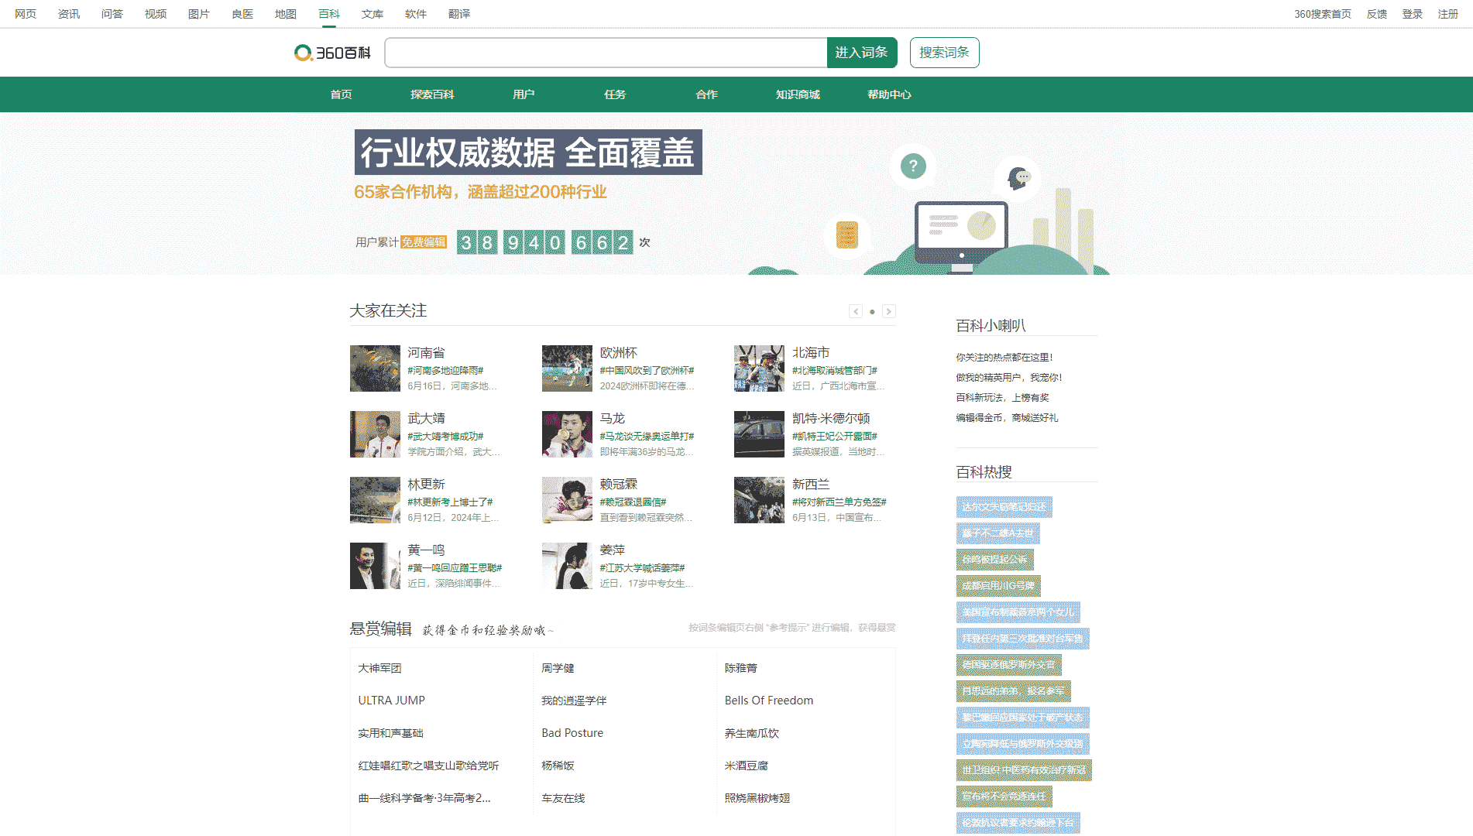Click hot search tag 世卫组织:中医药有效治疗新冠
This screenshot has width=1473, height=836.
pos(1024,770)
